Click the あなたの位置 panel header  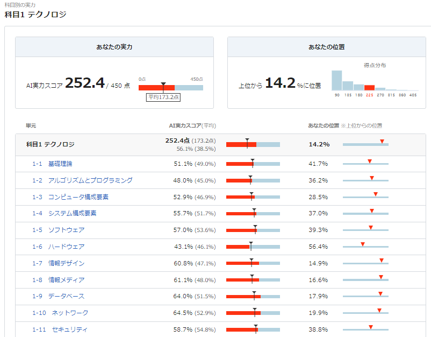pyautogui.click(x=326, y=47)
